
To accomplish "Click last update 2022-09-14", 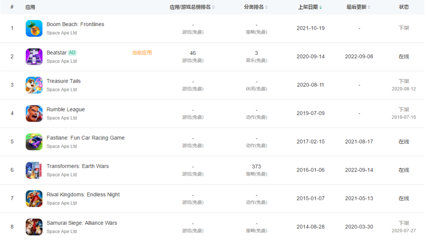I will click(359, 170).
